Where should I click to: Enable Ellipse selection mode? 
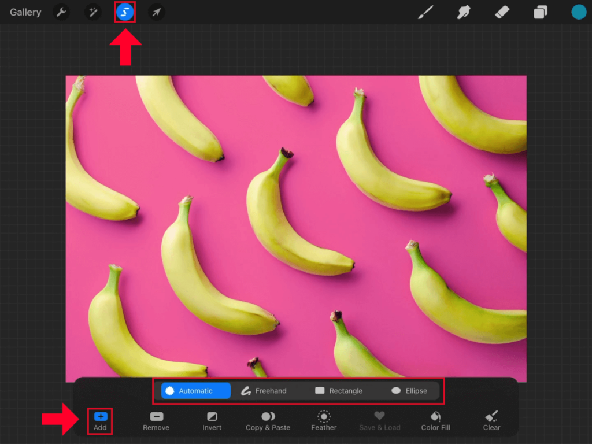click(x=410, y=390)
